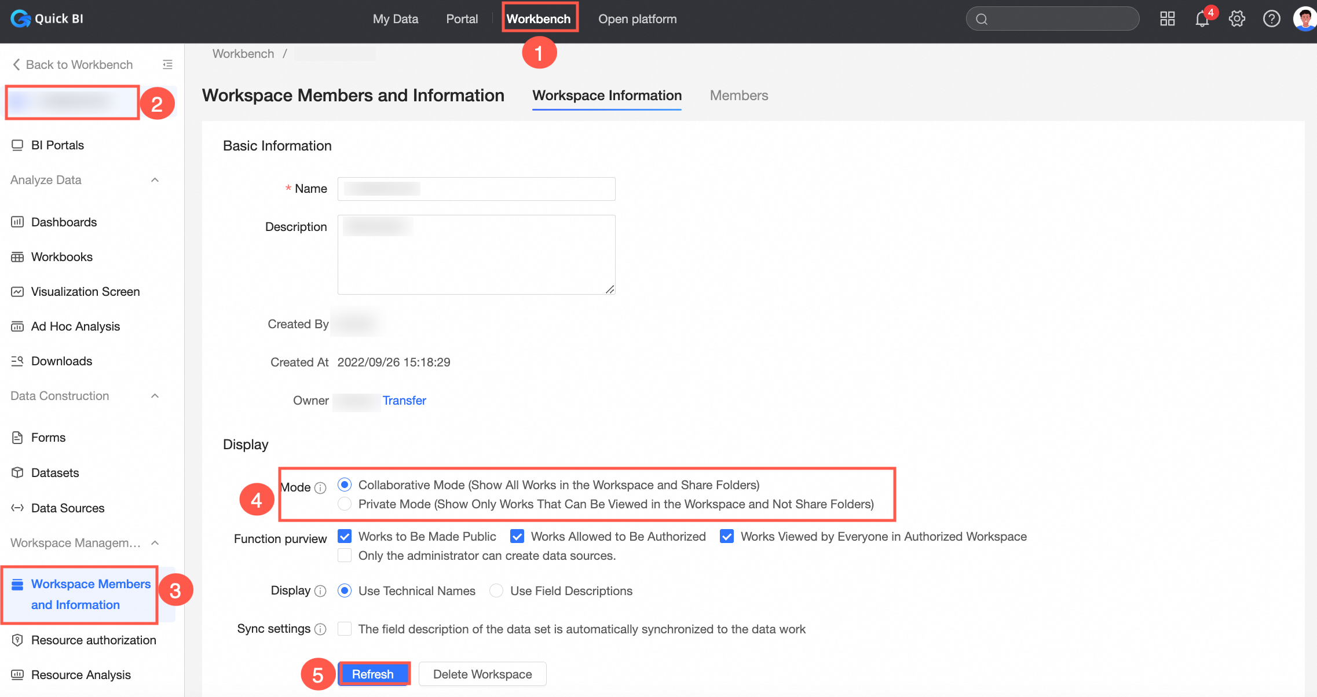Collapse the sidebar with the menu fold icon

coord(168,64)
